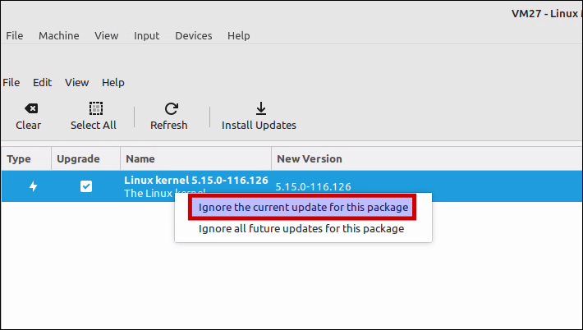Open the VirtualBox Machine menu

coord(59,35)
